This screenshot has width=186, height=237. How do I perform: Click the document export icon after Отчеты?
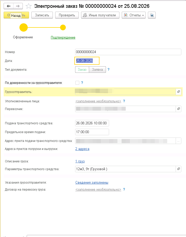152,15
